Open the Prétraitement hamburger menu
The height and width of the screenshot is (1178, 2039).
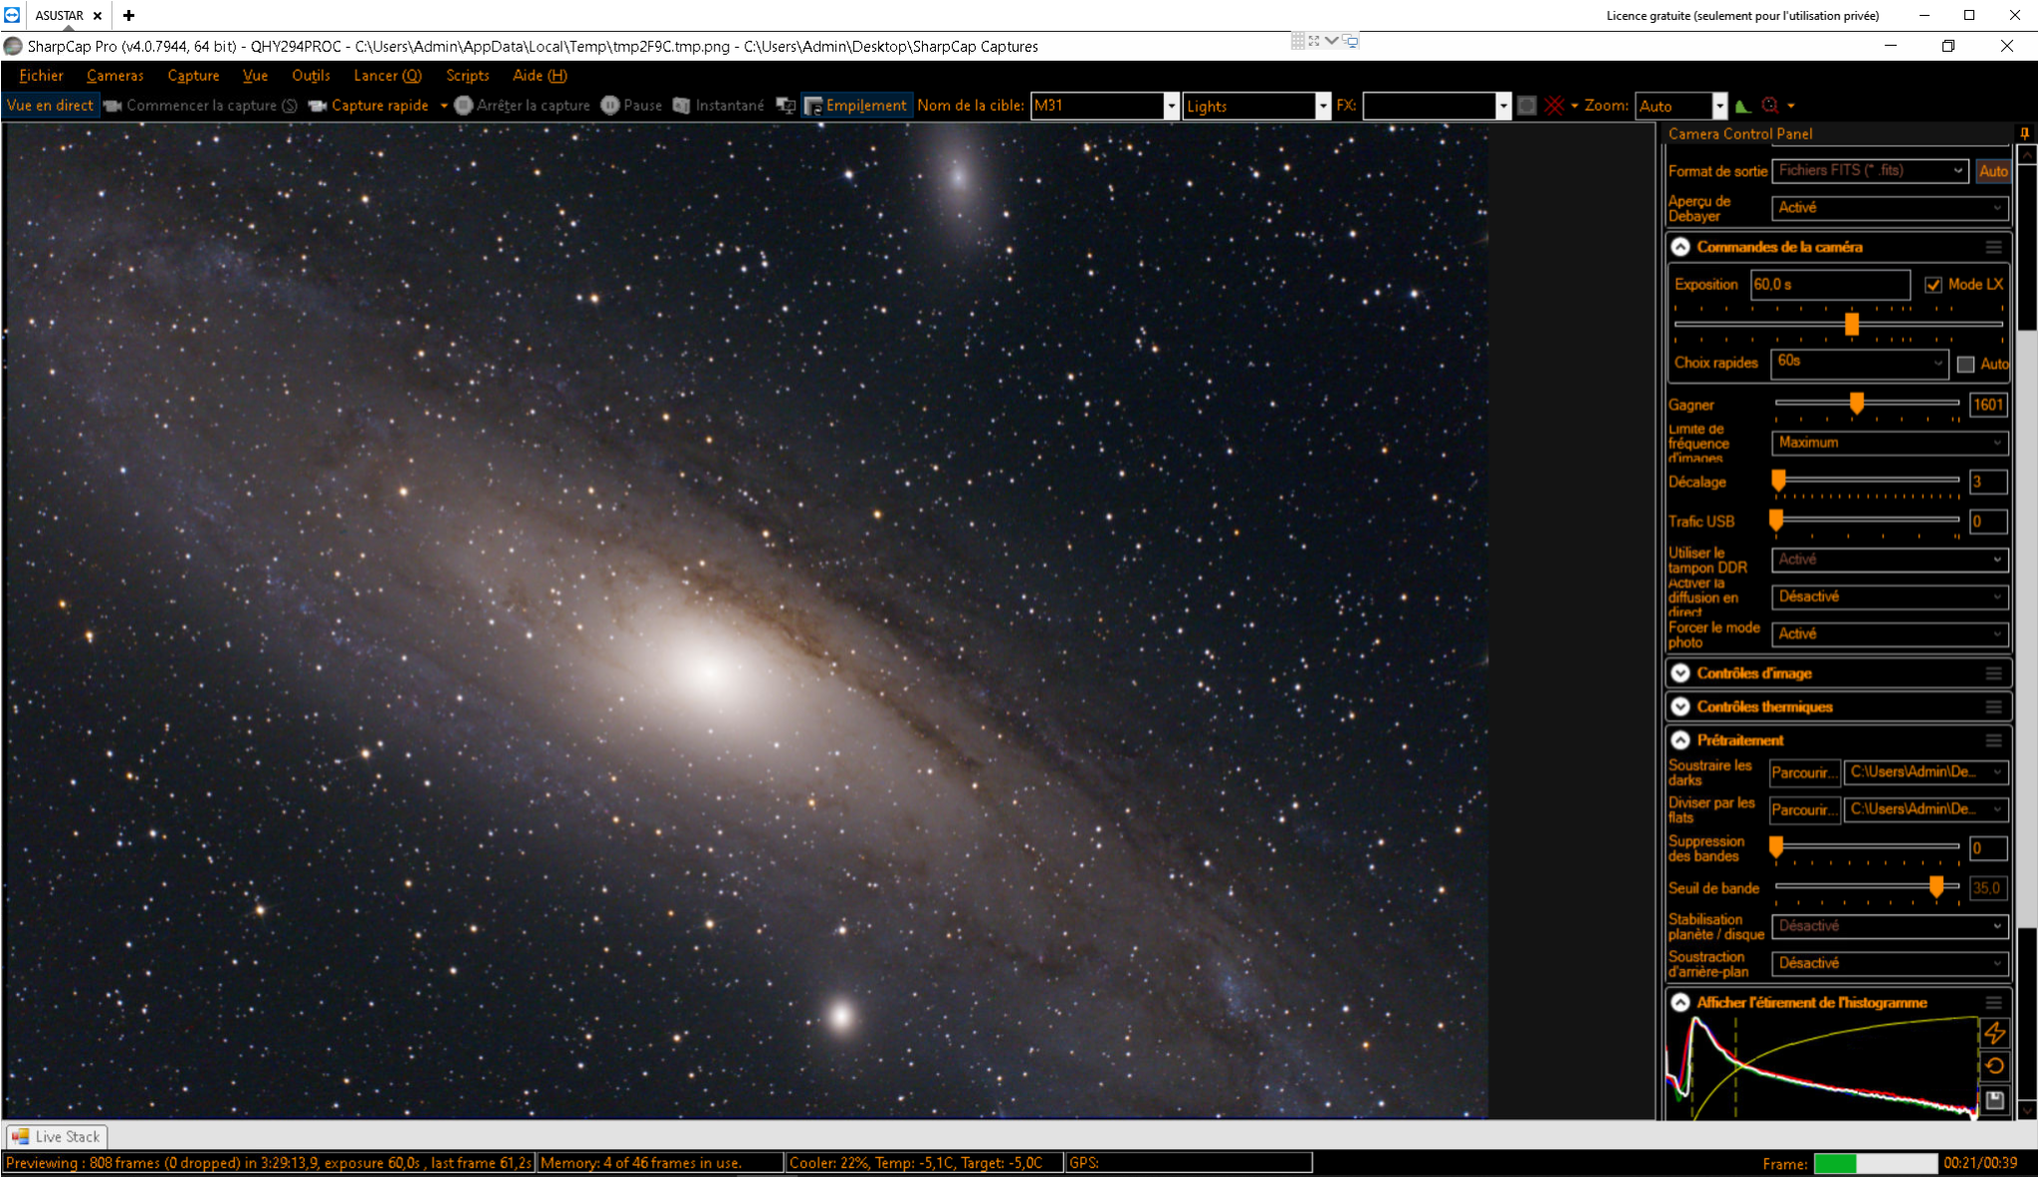click(x=1993, y=740)
